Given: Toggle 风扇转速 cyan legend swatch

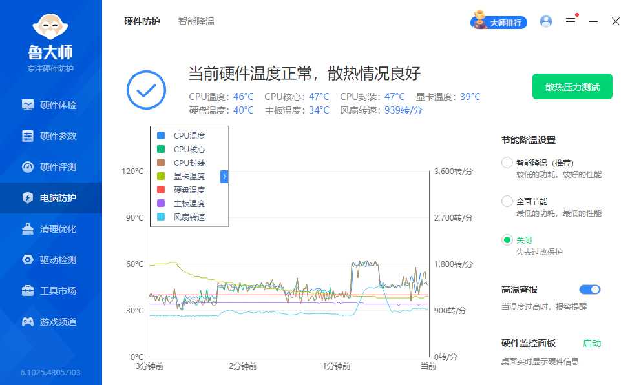Looking at the screenshot, I should point(161,217).
